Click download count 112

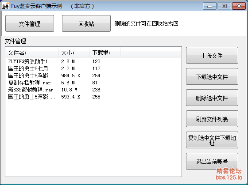pos(97,68)
